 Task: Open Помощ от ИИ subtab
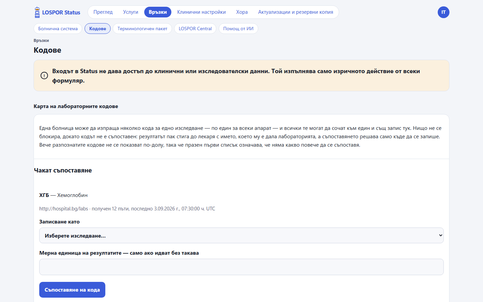[238, 29]
